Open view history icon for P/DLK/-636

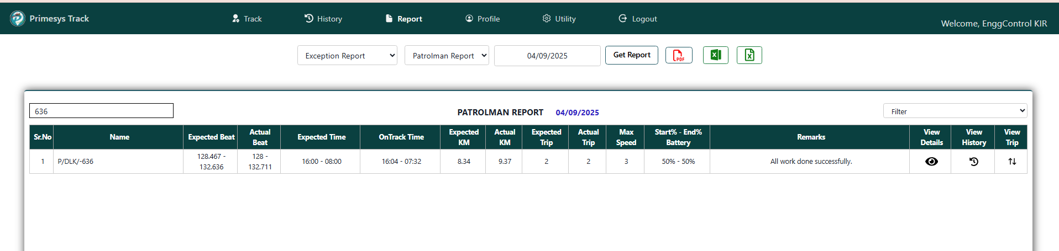(973, 162)
